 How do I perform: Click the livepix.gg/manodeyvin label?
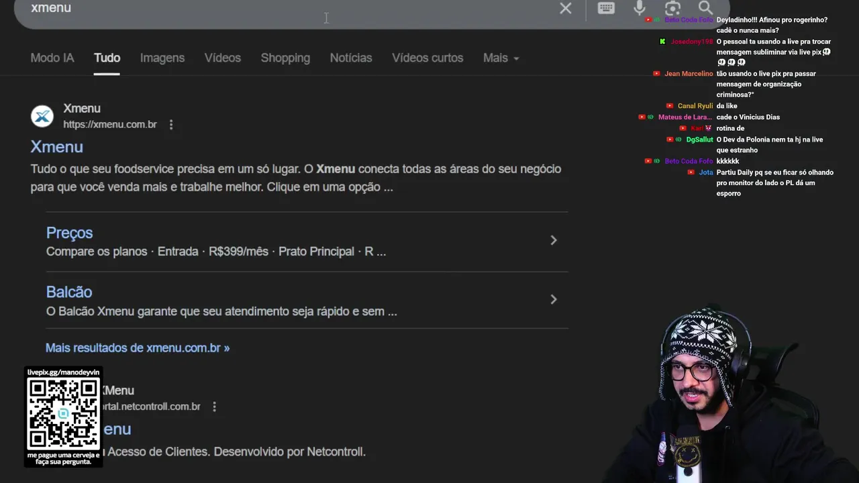[x=63, y=372]
